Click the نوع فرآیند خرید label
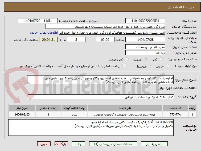 (x=186, y=66)
